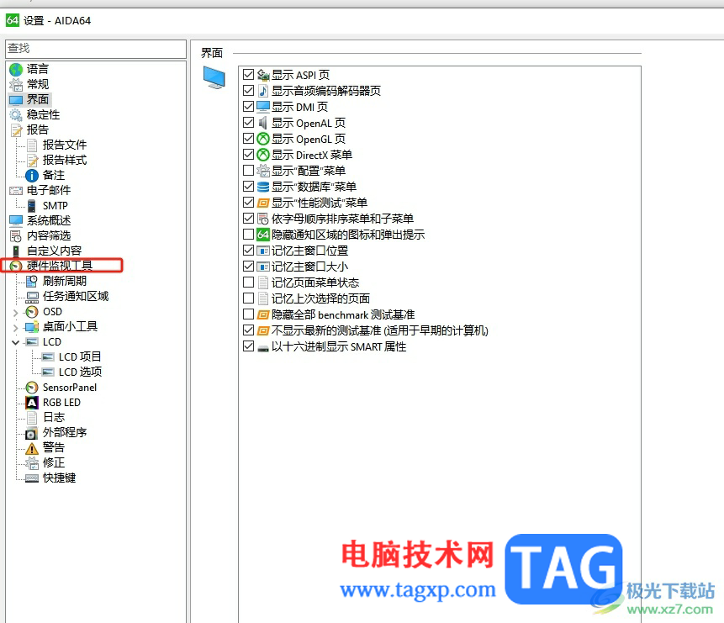
Task: Enable 记忆页面菜单状态 checkbox
Action: tap(248, 282)
